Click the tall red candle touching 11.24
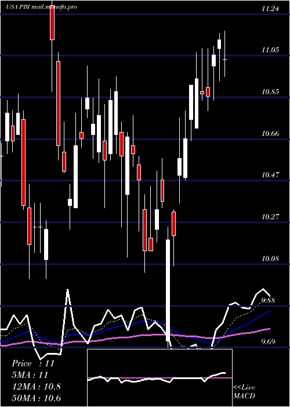The width and height of the screenshot is (290, 407). pos(52,22)
